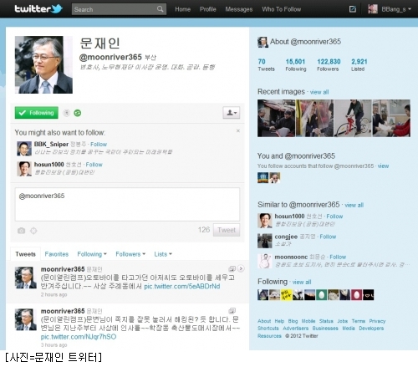
Task: Click the large profile photo of 문재인
Action: [x=43, y=64]
